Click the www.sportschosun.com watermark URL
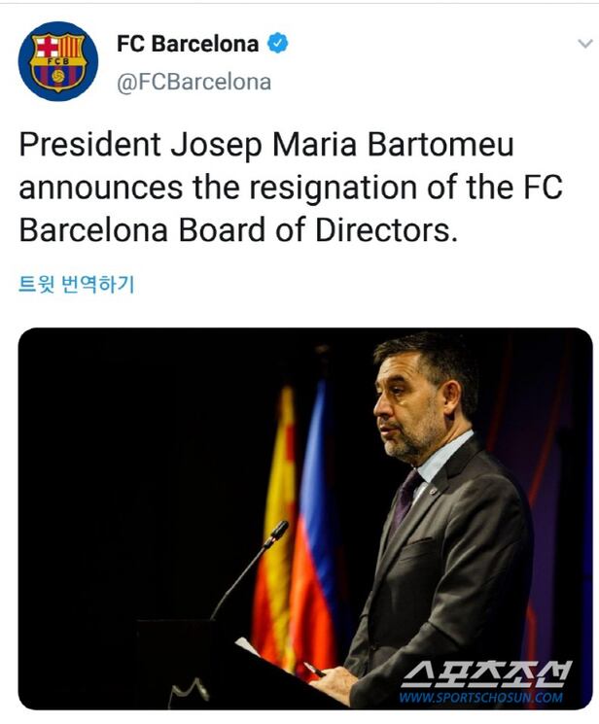 click(x=480, y=697)
